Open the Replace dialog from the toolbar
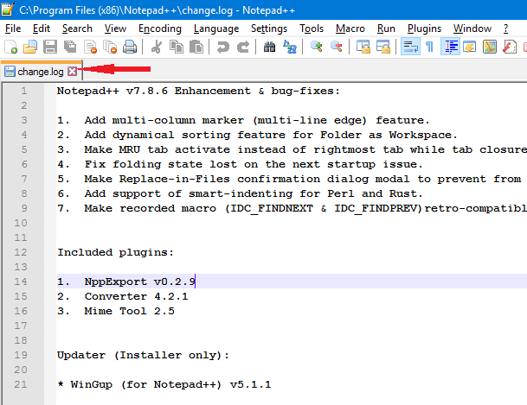527x405 pixels. [x=289, y=47]
